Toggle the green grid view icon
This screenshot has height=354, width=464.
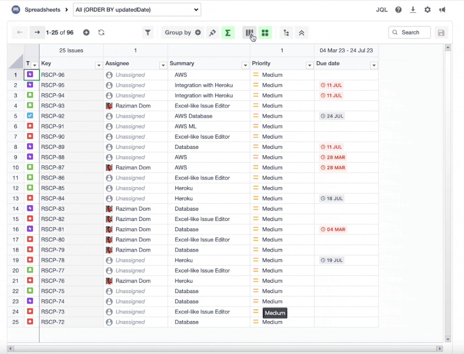[265, 32]
